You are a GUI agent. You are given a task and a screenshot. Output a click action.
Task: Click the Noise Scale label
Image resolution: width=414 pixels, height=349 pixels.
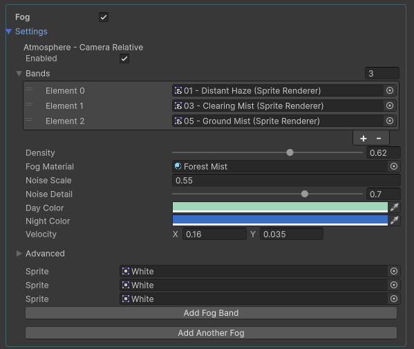[48, 181]
